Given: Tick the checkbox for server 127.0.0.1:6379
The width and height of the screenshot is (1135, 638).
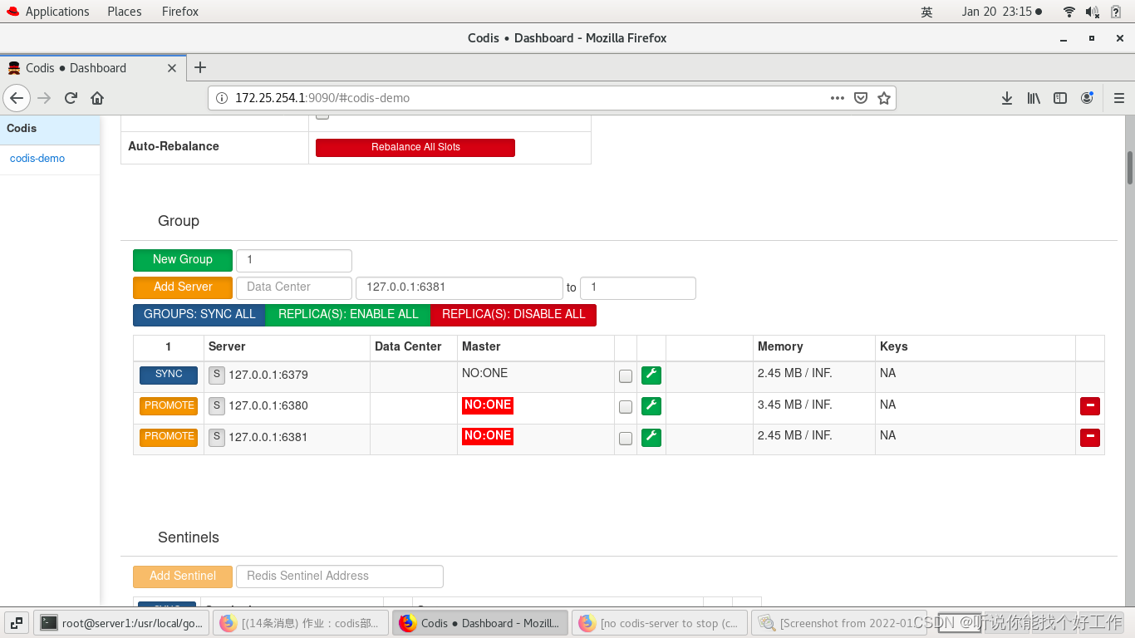Looking at the screenshot, I should coord(626,376).
